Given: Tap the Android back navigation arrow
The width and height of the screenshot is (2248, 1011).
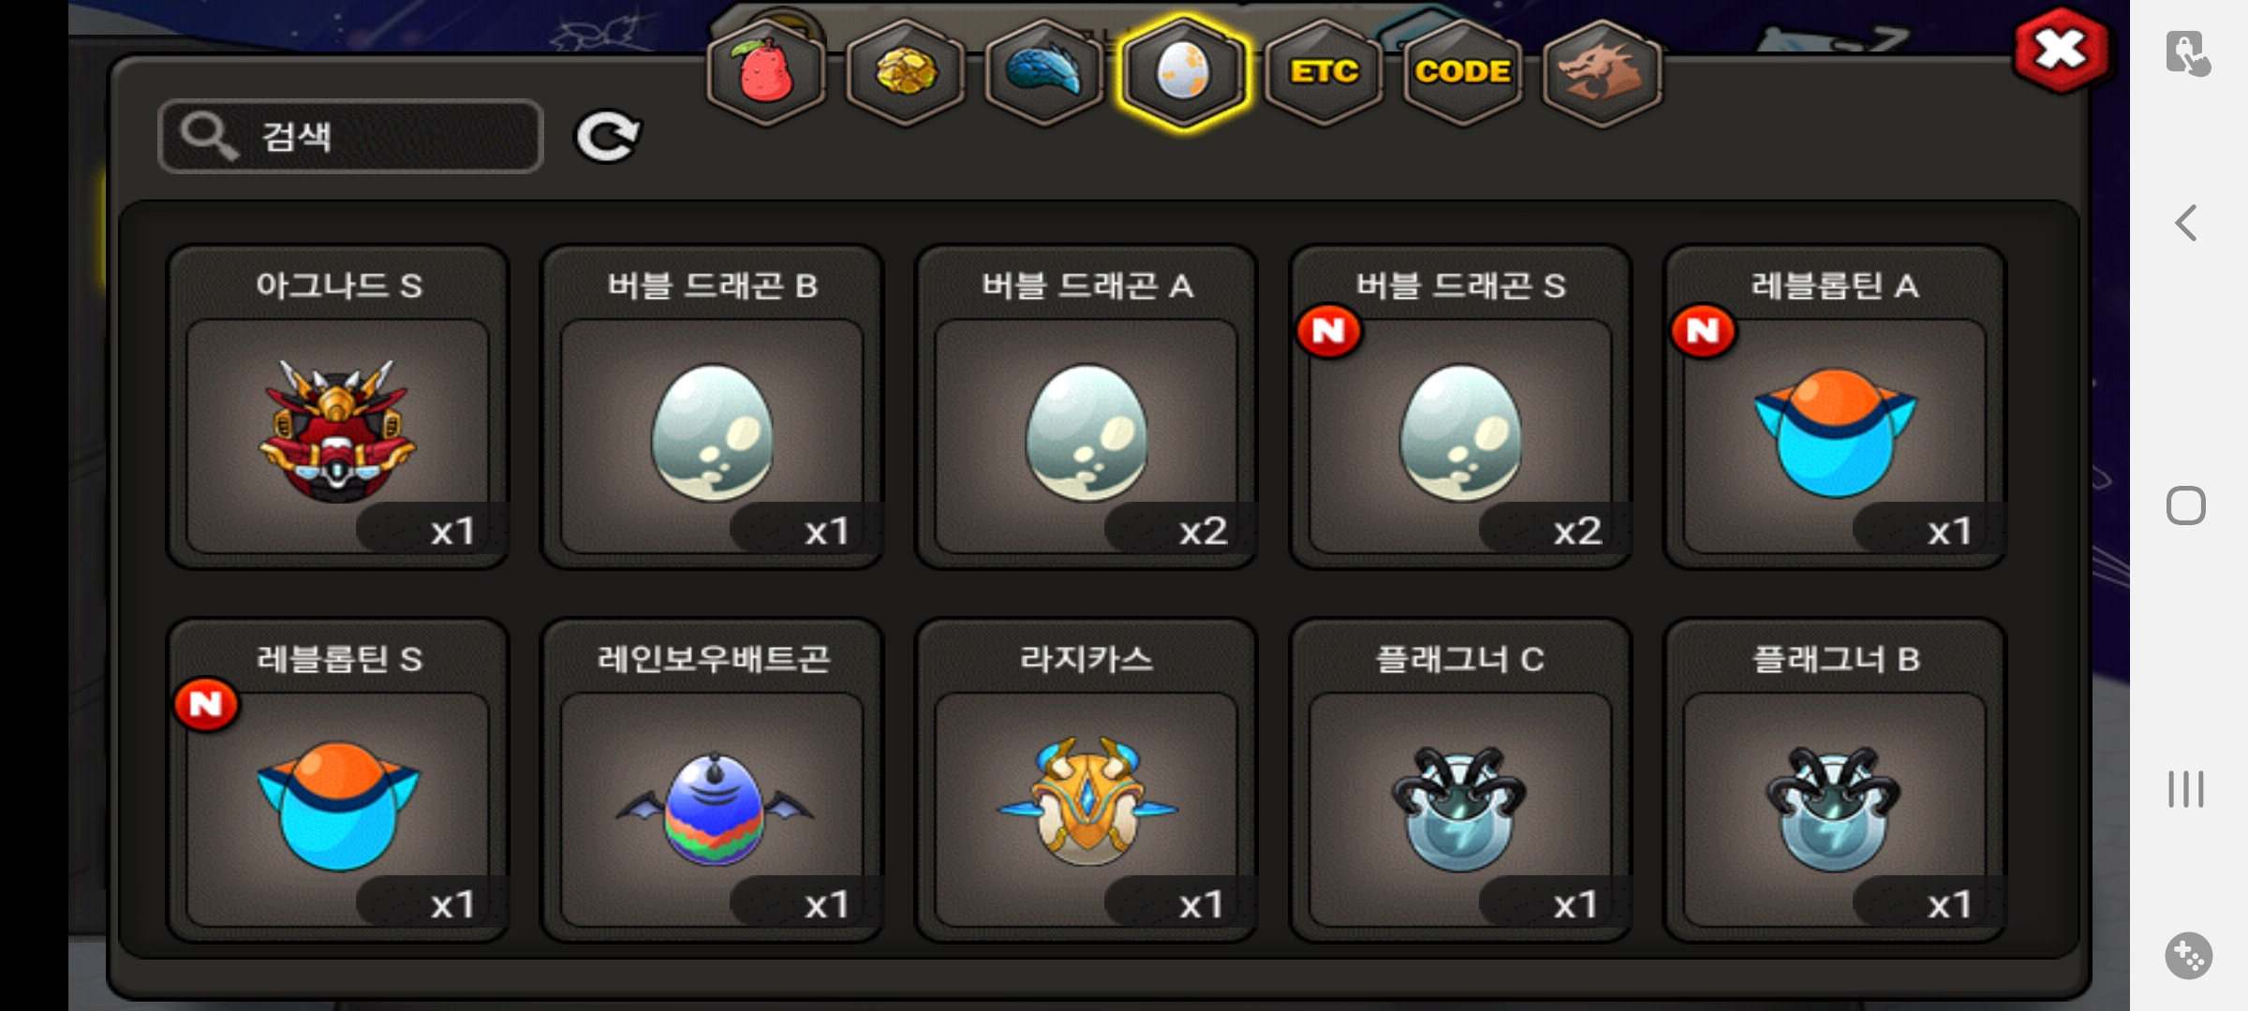Looking at the screenshot, I should 2186,224.
